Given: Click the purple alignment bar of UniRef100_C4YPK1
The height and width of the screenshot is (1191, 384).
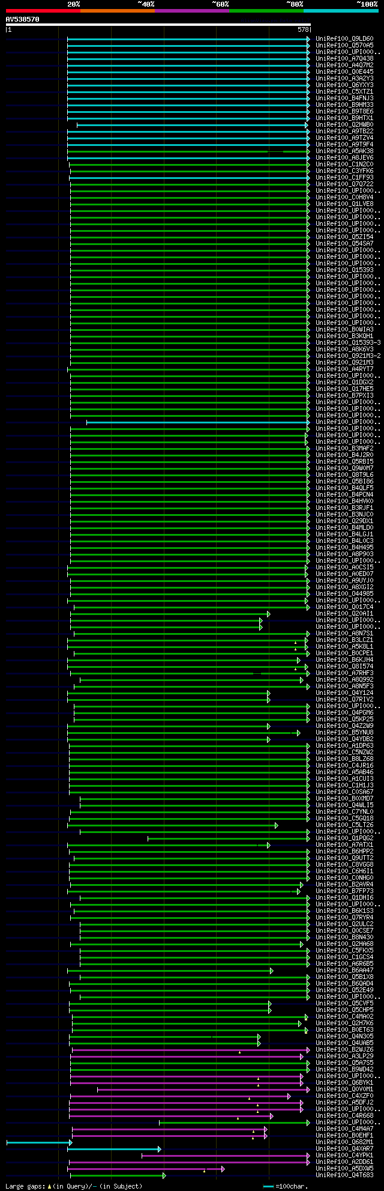Looking at the screenshot, I should click(x=226, y=1156).
